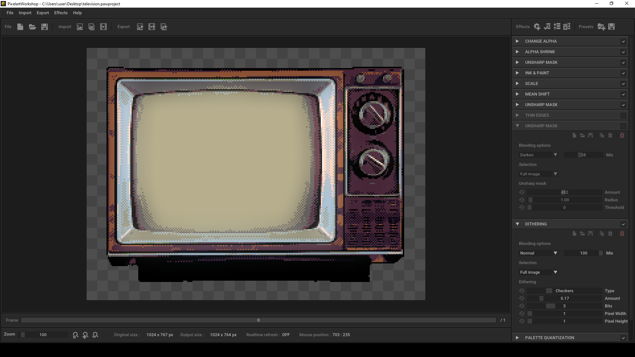Enable the THIN EDGES effect
Image resolution: width=635 pixels, height=357 pixels.
(x=623, y=115)
